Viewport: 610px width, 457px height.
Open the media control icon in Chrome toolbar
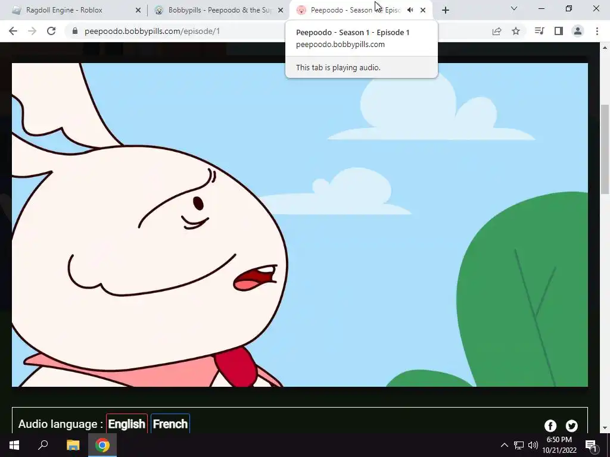[540, 31]
